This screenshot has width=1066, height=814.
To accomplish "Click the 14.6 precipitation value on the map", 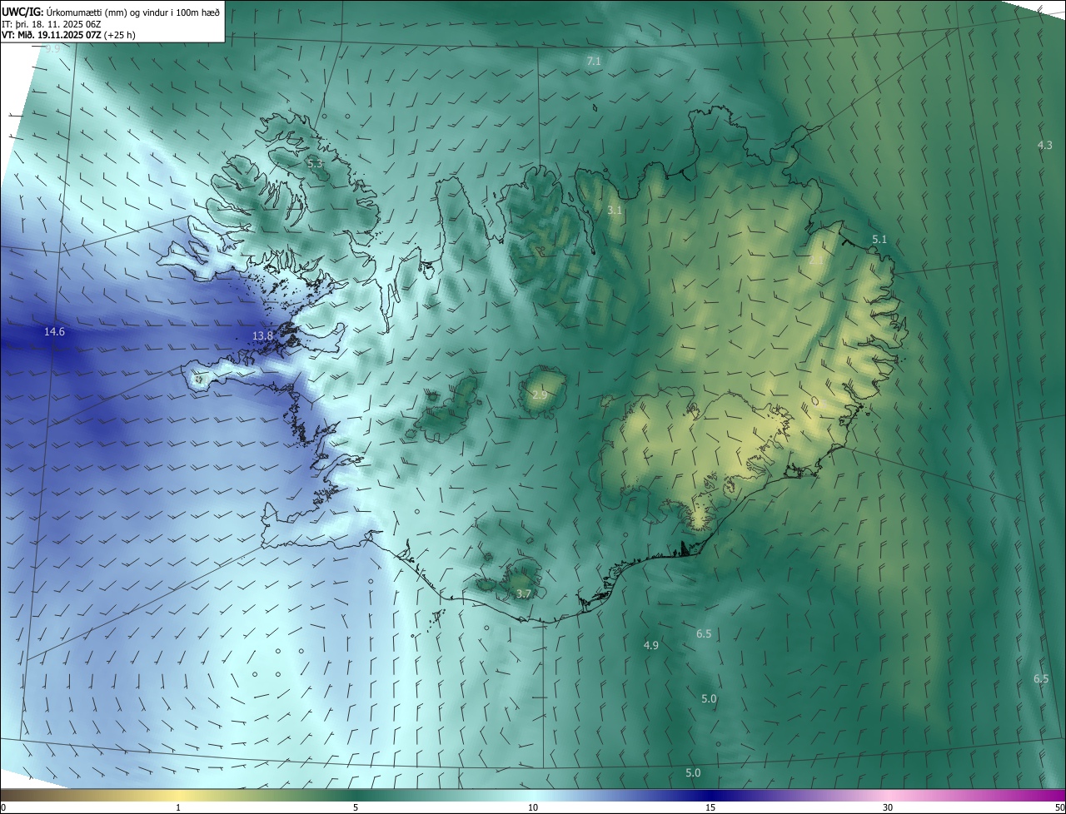I will (x=54, y=332).
